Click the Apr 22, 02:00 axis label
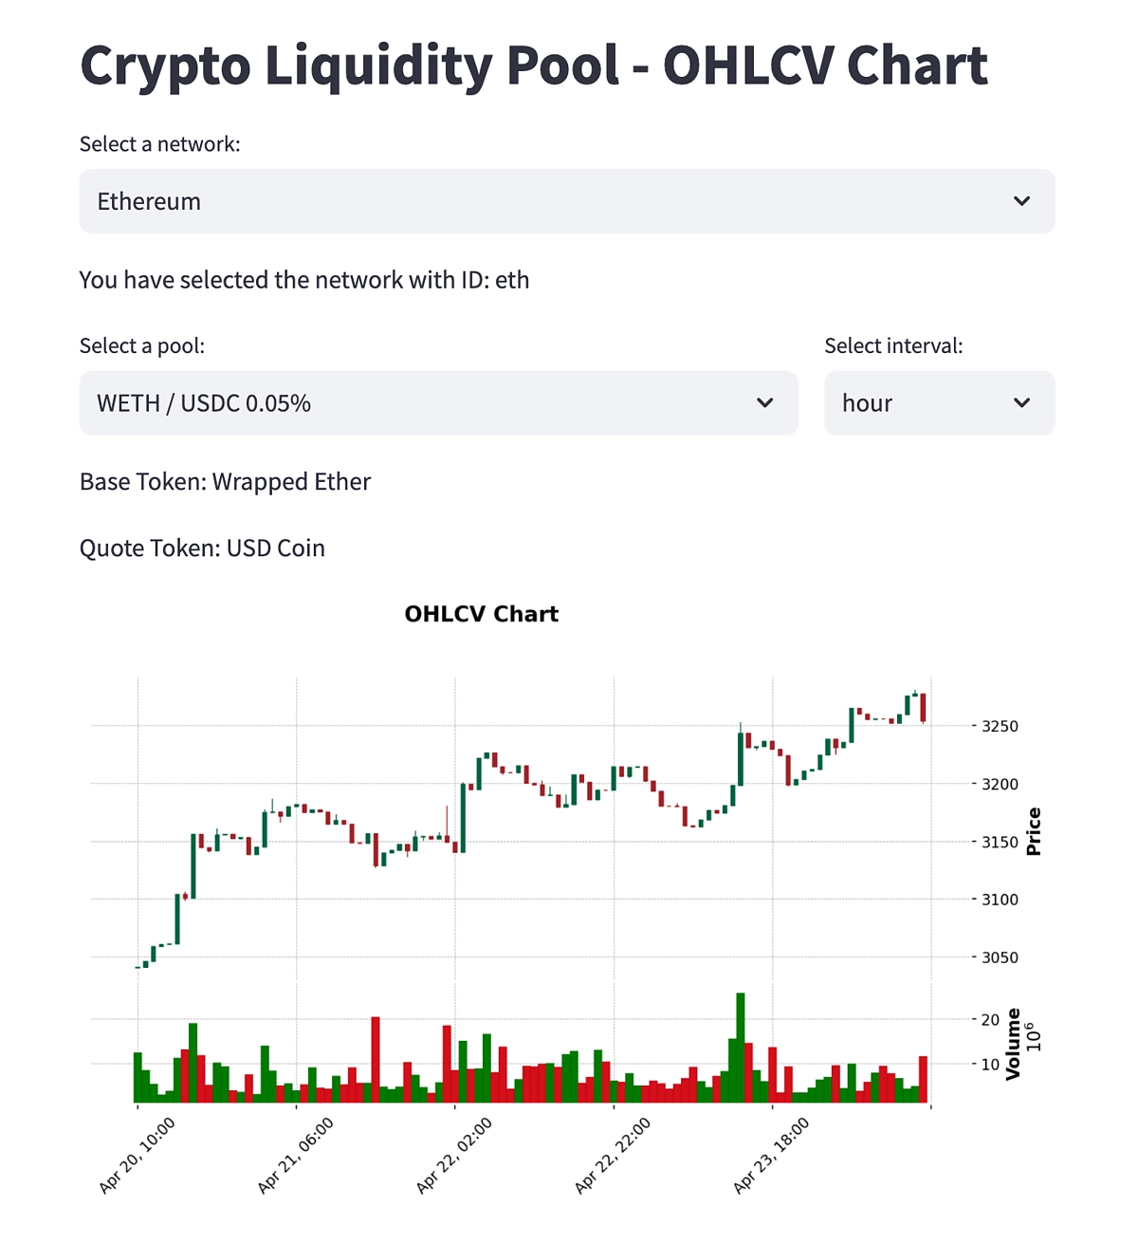The height and width of the screenshot is (1244, 1138). point(454,1155)
